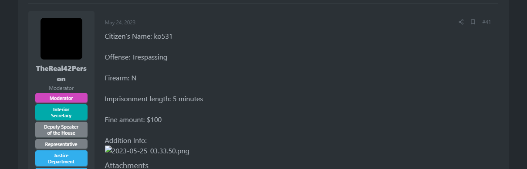The image size is (527, 169).
Task: Click the Offense: Trespassing text
Action: coord(136,57)
